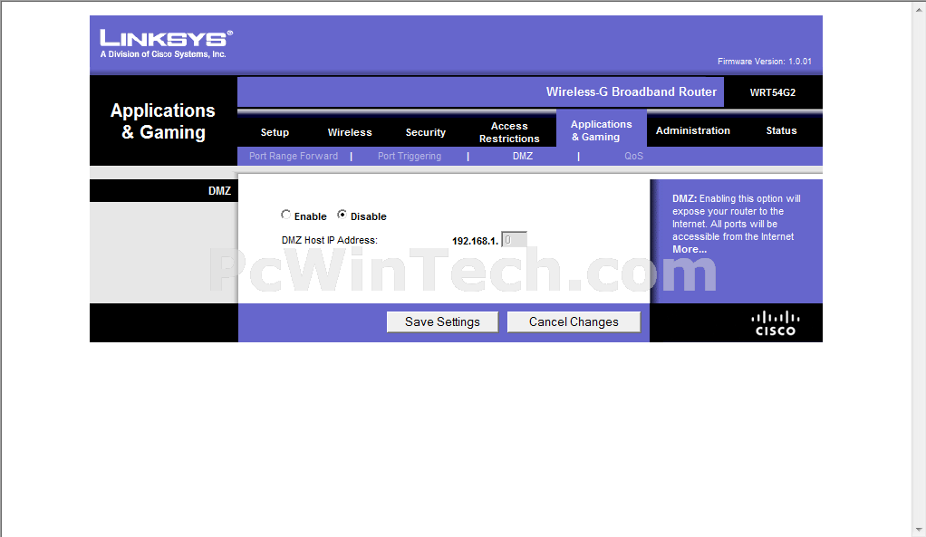Viewport: 926px width, 537px height.
Task: Click the Wireless-G Broadband Router title
Action: (632, 92)
